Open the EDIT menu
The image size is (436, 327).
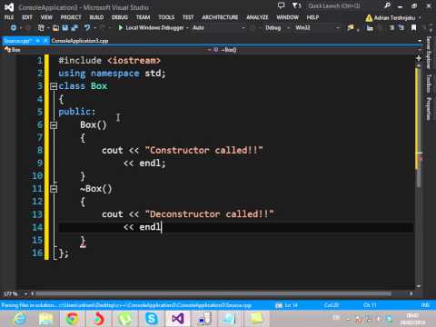[x=27, y=17]
